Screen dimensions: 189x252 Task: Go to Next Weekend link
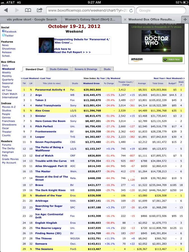click(x=176, y=78)
